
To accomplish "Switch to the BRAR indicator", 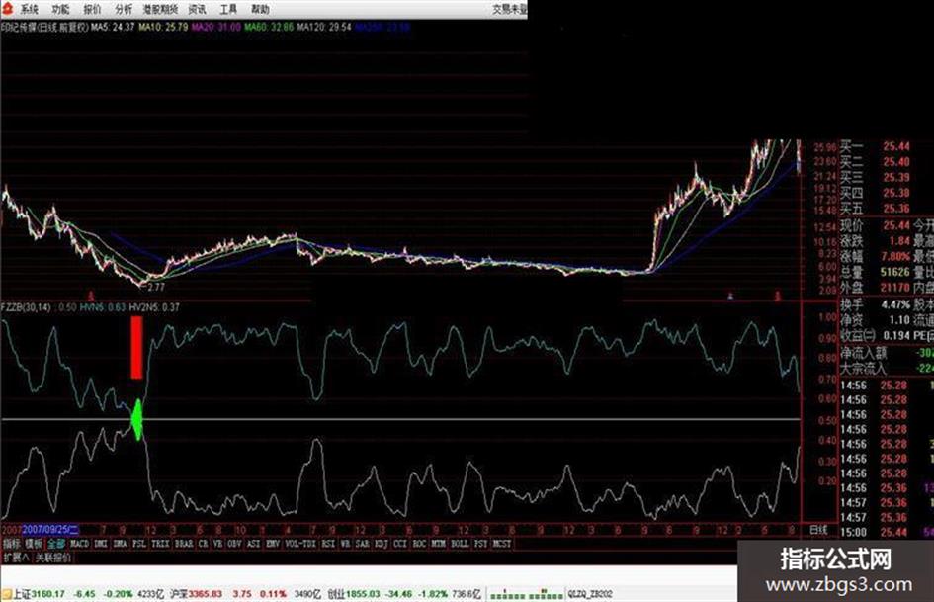I will coord(184,544).
